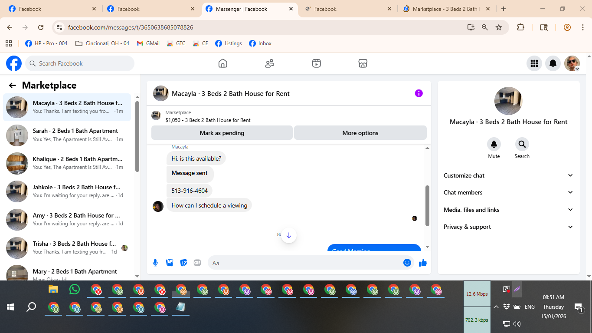Record a voice clip microphone icon
The width and height of the screenshot is (592, 333).
point(155,263)
